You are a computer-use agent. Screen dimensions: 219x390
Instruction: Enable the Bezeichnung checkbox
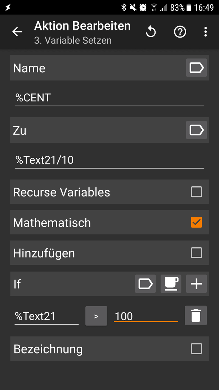click(x=196, y=348)
